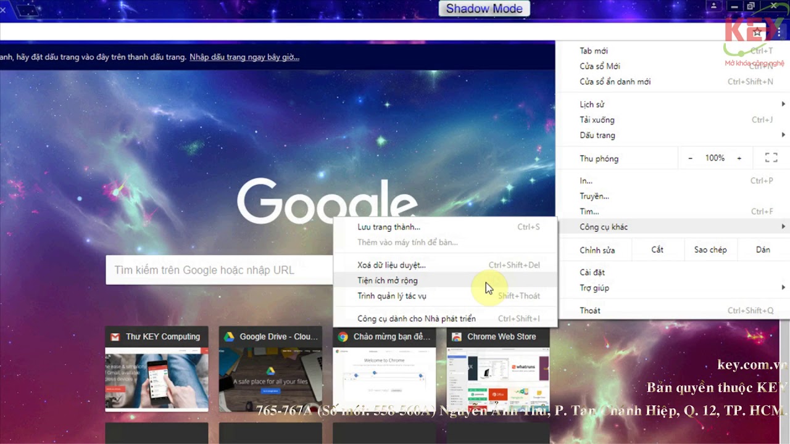The height and width of the screenshot is (444, 790).
Task: Open the Chrome Web Store thumbnail
Action: click(x=498, y=369)
